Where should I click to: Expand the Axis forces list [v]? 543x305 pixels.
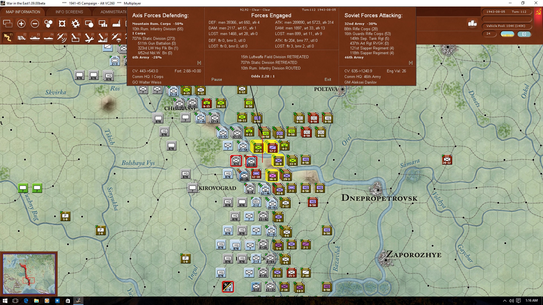coord(199,63)
